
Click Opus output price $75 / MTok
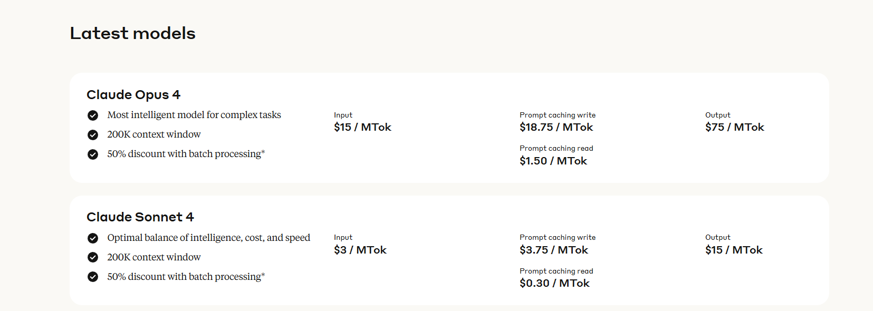pyautogui.click(x=734, y=127)
